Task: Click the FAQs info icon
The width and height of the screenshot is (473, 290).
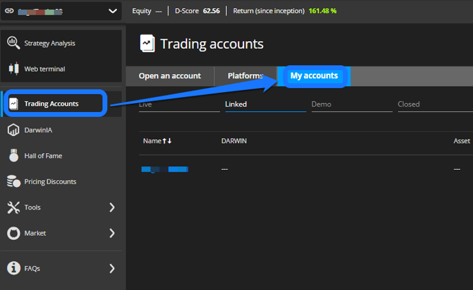Action: pyautogui.click(x=14, y=268)
